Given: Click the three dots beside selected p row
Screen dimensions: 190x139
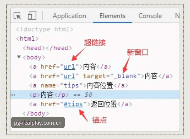Looking at the screenshot, I should [x=13, y=95].
